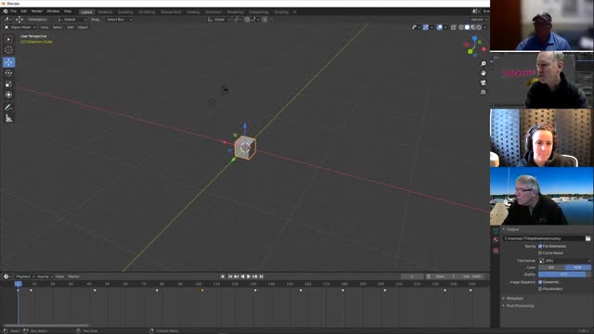Open the Playback dropdown in timeline

(25, 276)
